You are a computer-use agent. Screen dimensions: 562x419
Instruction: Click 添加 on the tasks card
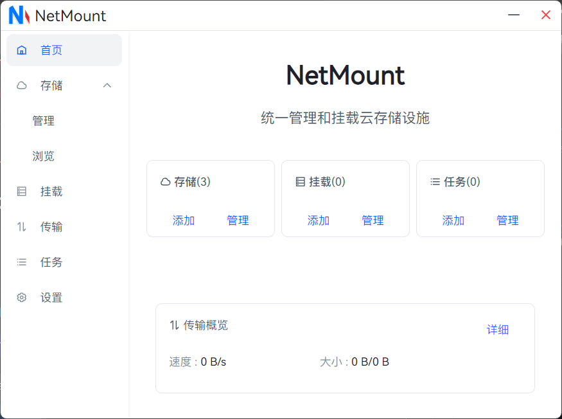pyautogui.click(x=453, y=220)
